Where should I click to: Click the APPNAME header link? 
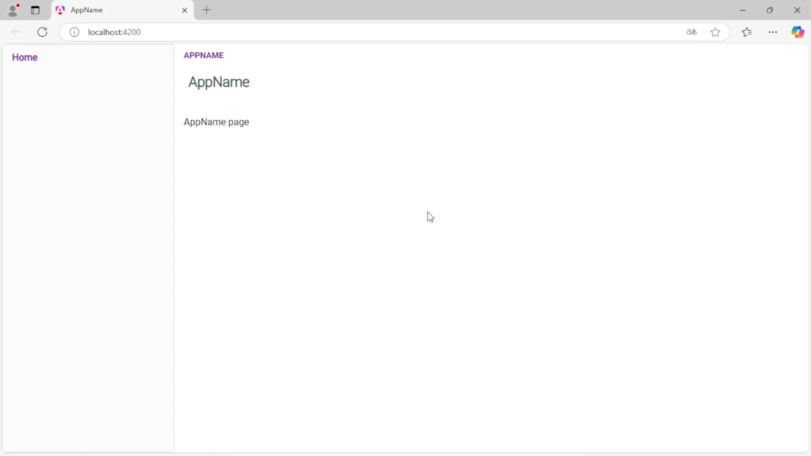204,55
